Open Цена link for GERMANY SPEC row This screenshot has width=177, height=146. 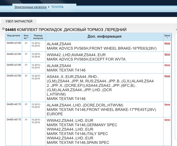pos(167,120)
